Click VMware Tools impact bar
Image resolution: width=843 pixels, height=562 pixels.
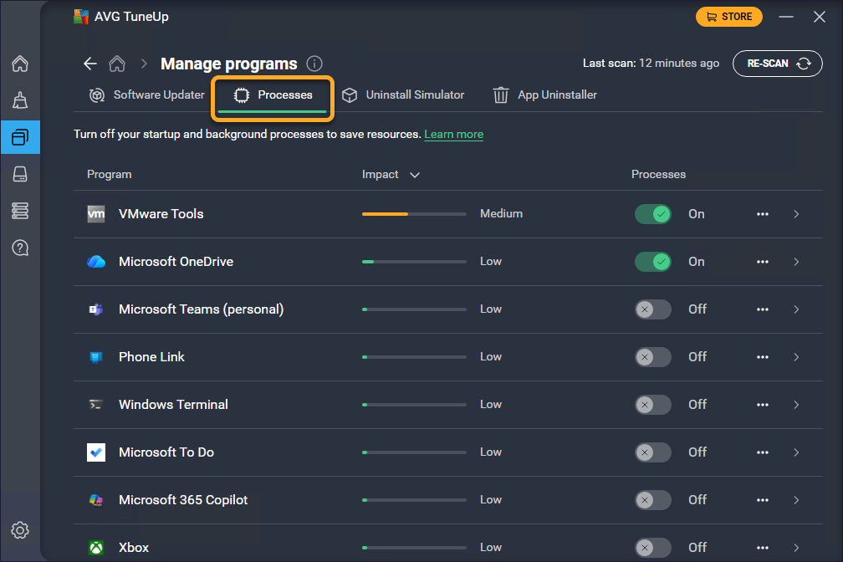(414, 214)
